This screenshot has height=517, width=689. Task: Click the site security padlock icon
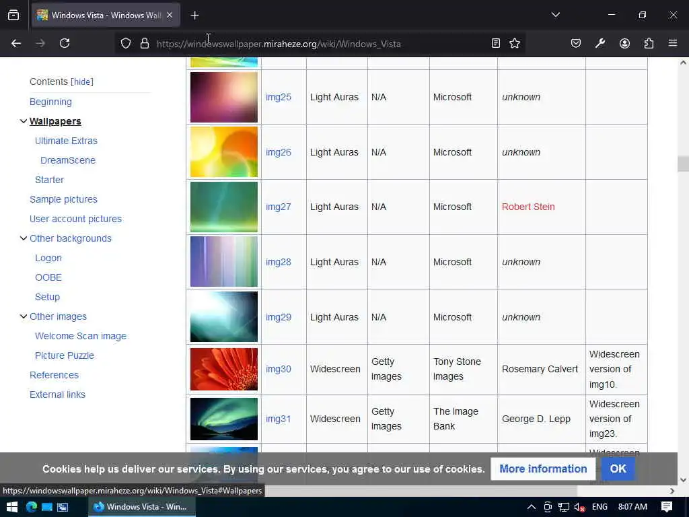145,44
